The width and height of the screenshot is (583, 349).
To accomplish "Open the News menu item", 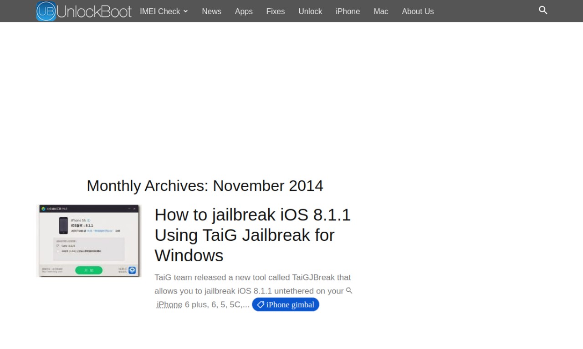I will (211, 11).
